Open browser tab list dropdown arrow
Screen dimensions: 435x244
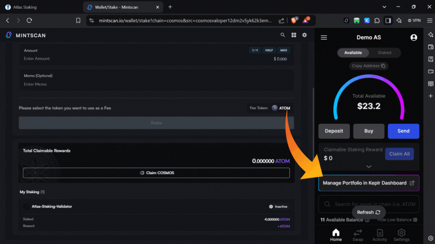[384, 7]
